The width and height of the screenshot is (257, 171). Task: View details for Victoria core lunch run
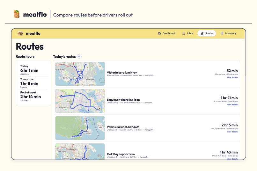pos(232,77)
